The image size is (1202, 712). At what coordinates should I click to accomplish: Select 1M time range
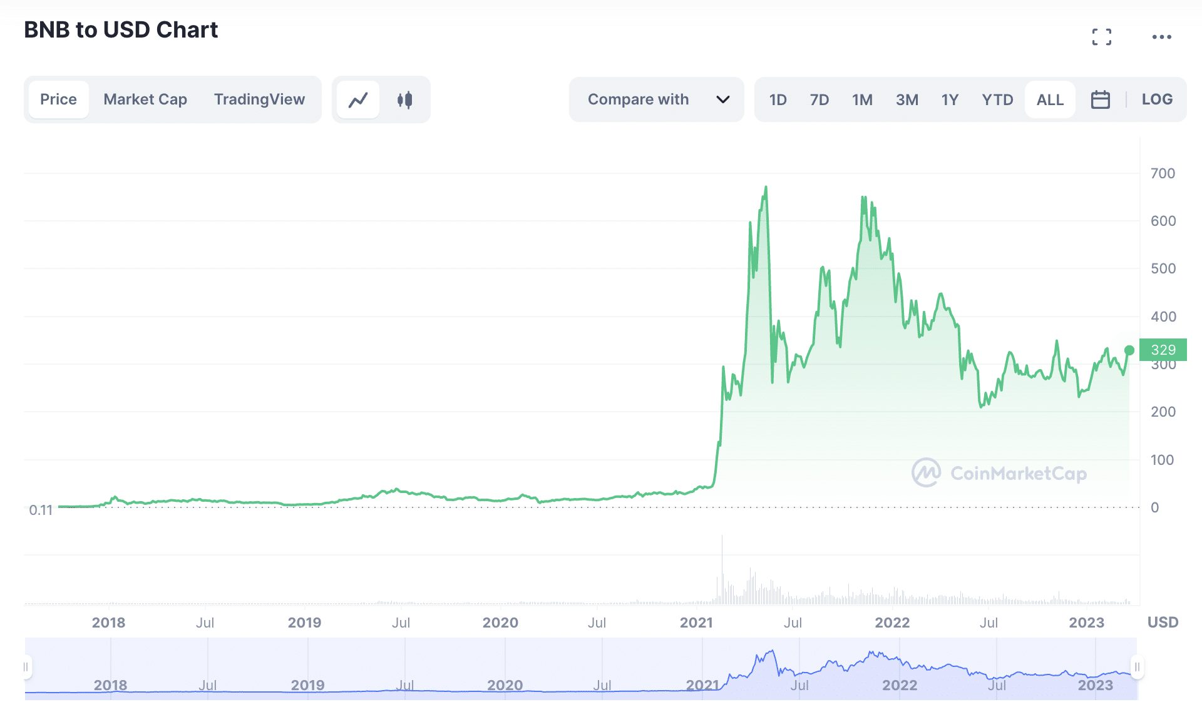862,100
